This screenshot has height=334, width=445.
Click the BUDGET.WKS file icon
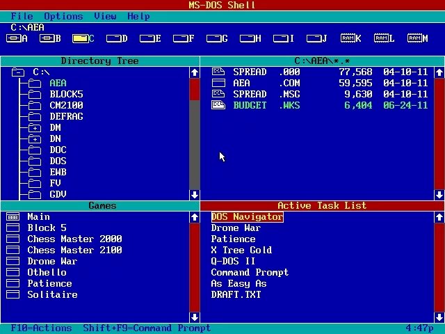[218, 105]
